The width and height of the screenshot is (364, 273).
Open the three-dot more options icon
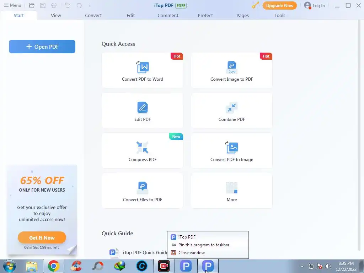pos(90,5)
